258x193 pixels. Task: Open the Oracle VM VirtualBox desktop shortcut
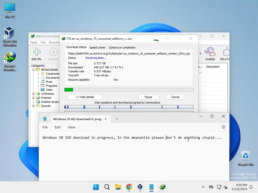coord(10,36)
